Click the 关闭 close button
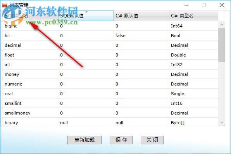The height and width of the screenshot is (154, 231). coord(152,140)
